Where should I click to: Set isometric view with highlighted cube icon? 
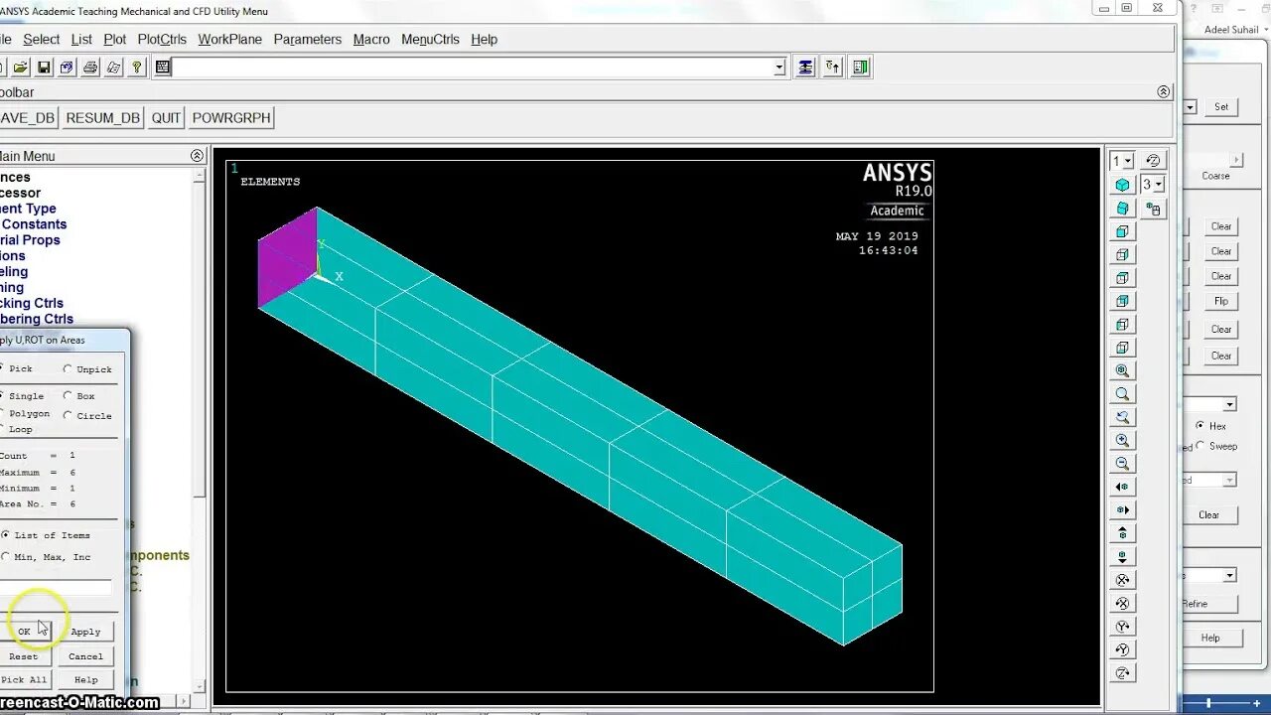coord(1122,185)
